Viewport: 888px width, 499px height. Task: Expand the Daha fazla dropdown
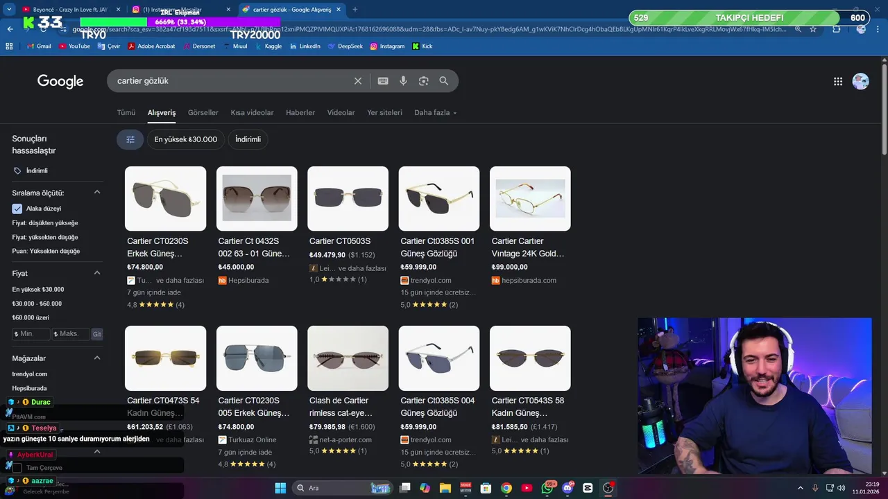pyautogui.click(x=436, y=113)
